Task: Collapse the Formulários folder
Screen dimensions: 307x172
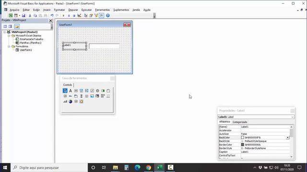Action: 9,46
